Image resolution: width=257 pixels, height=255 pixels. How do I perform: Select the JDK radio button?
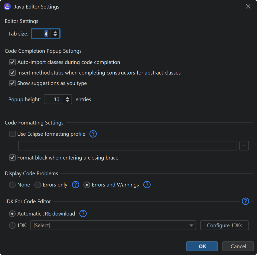12,225
